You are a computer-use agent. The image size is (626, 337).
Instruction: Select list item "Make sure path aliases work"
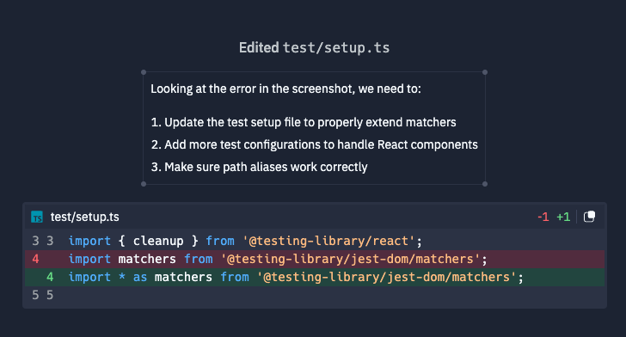click(x=259, y=167)
